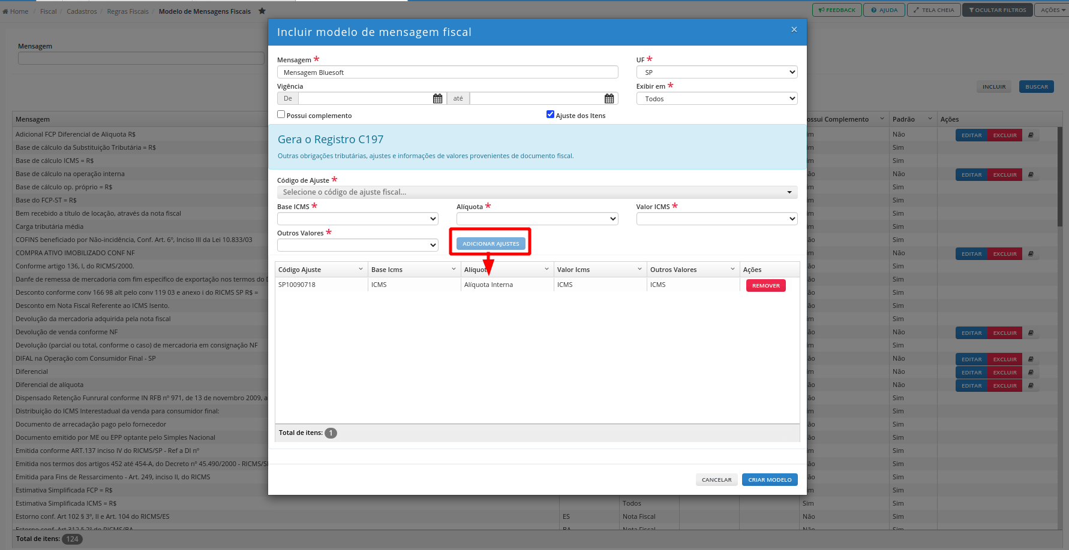The width and height of the screenshot is (1069, 550).
Task: Click the Home breadcrumb link
Action: 16,11
